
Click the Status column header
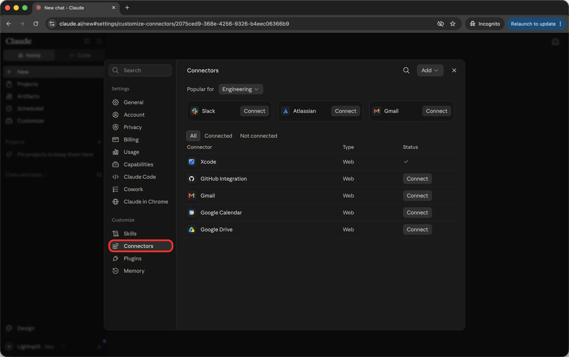[410, 147]
